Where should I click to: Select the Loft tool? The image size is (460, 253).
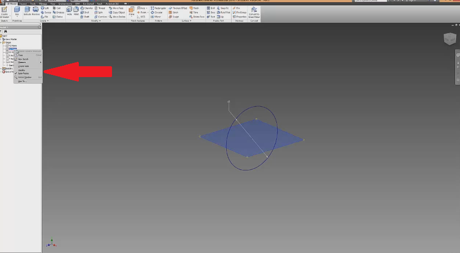click(45, 8)
